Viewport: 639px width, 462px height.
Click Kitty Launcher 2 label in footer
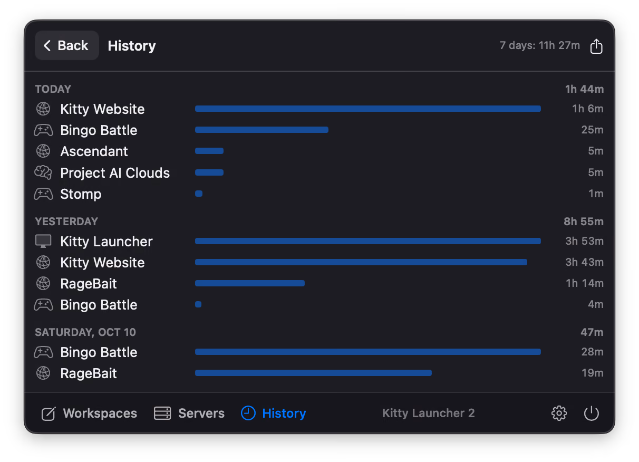[429, 413]
